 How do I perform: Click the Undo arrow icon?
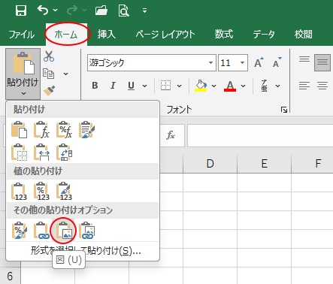tap(43, 11)
